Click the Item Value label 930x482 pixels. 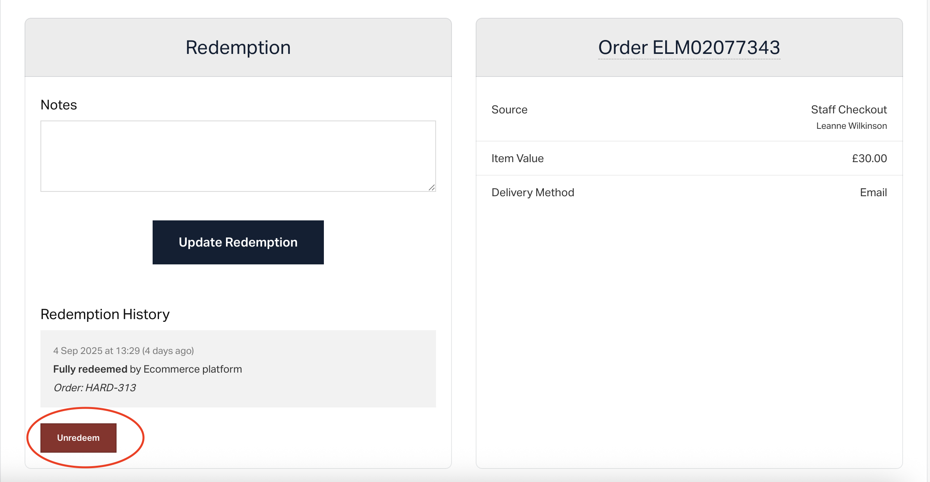(517, 159)
